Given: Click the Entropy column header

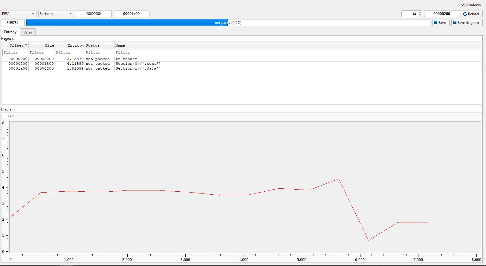Looking at the screenshot, I should 76,45.
